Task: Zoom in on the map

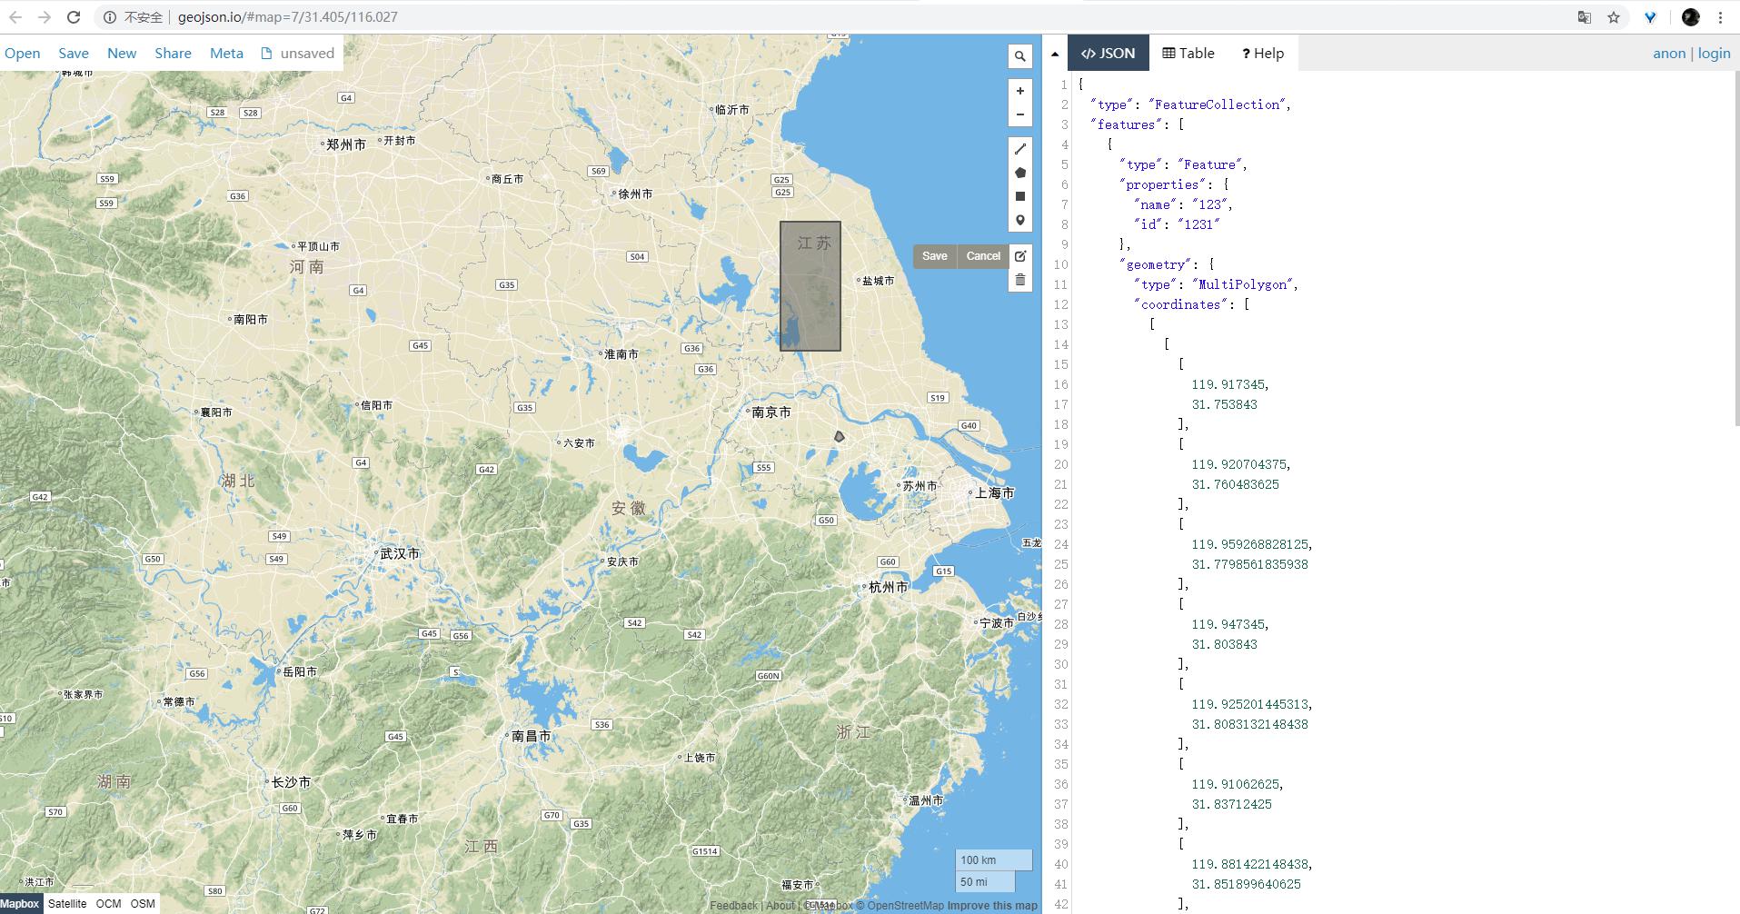Action: (1019, 90)
